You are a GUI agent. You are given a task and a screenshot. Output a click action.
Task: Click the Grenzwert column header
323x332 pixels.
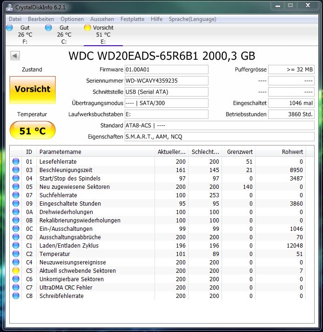point(238,152)
